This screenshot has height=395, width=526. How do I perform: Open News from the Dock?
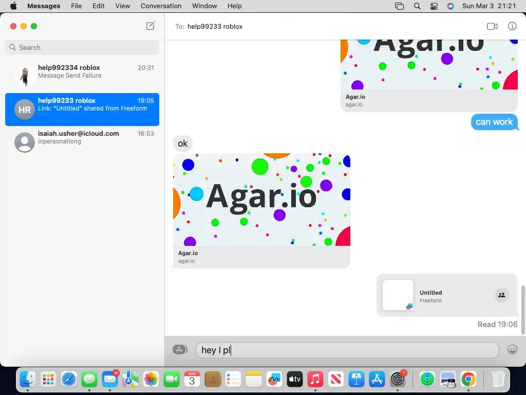tap(336, 379)
